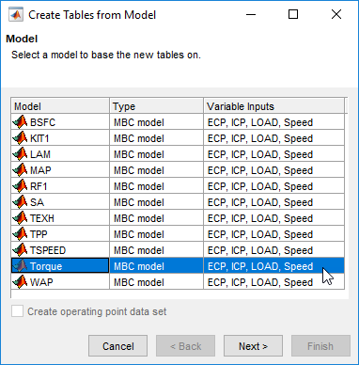Cancel the Create Tables dialog
This screenshot has width=359, height=365.
pos(117,346)
